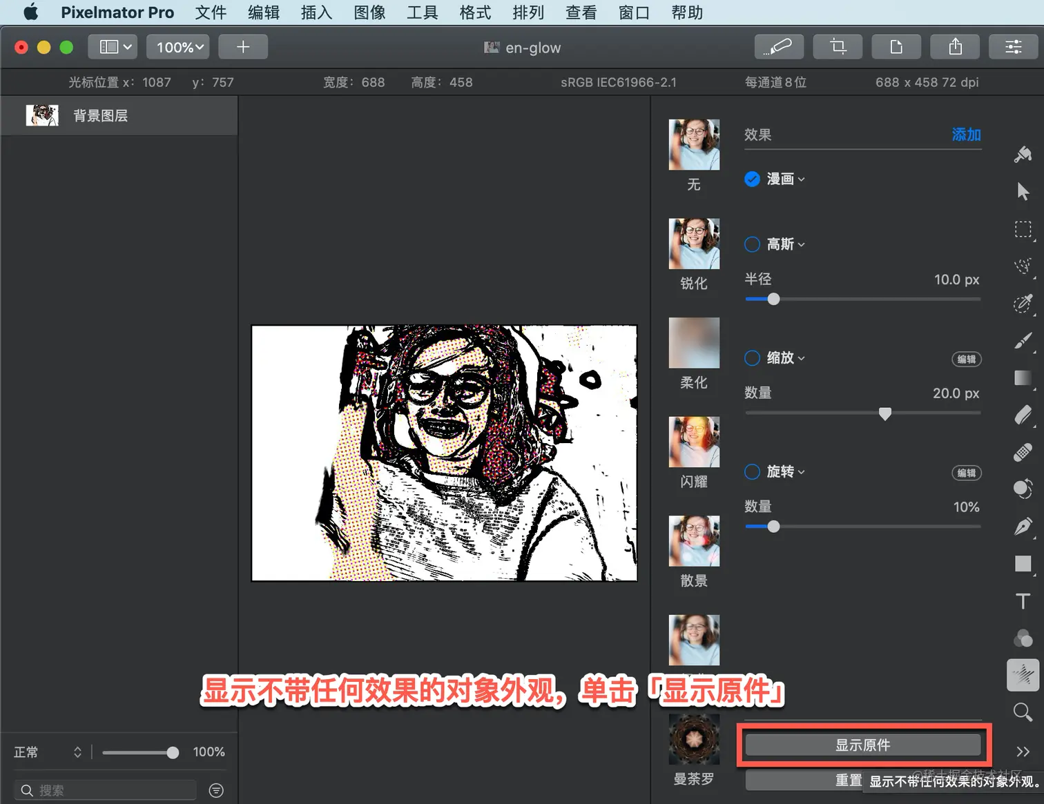Click the 显示原件 button

863,745
